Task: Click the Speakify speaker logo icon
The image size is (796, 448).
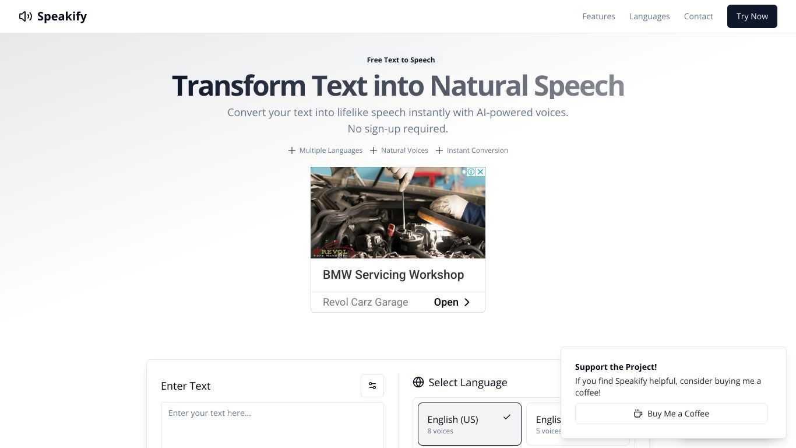Action: pyautogui.click(x=26, y=16)
